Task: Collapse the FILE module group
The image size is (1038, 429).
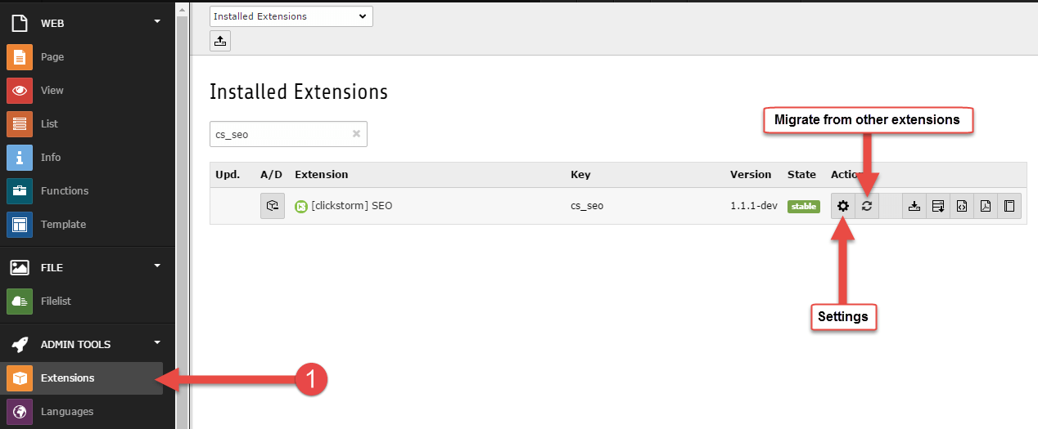Action: (x=157, y=266)
